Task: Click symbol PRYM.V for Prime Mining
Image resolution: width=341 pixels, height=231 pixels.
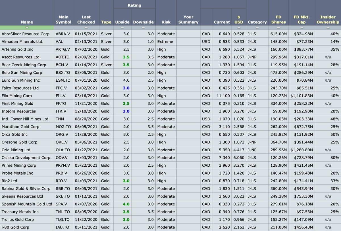Action: (63, 165)
